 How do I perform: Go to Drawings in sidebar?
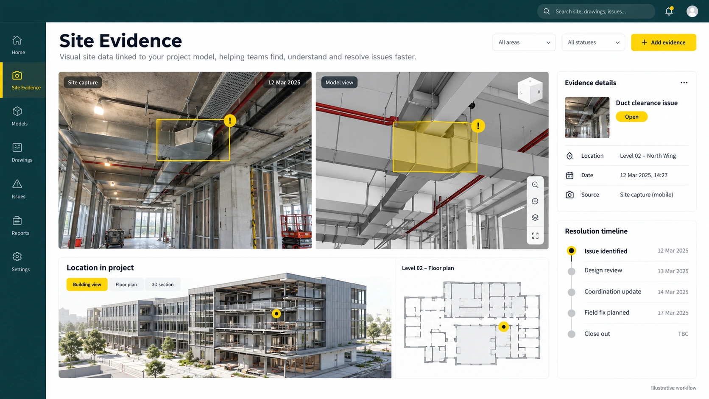click(x=22, y=153)
